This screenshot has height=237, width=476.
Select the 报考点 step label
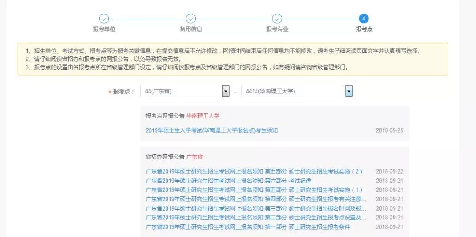pos(364,29)
